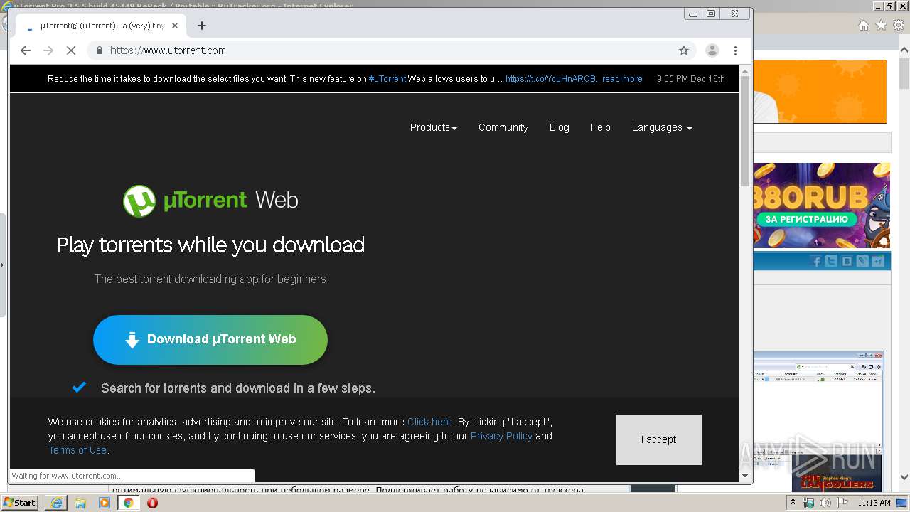The image size is (910, 512).
Task: Click the Chrome back arrow
Action: point(26,50)
